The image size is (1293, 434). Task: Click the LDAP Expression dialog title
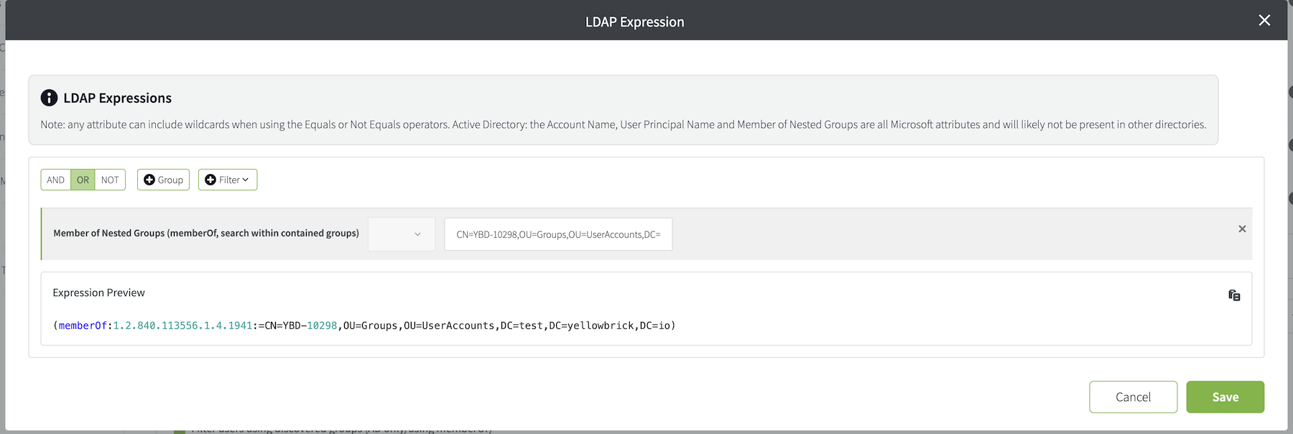[x=634, y=22]
